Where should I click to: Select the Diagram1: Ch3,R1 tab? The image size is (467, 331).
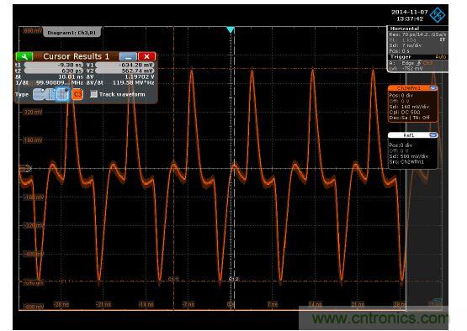coord(72,33)
